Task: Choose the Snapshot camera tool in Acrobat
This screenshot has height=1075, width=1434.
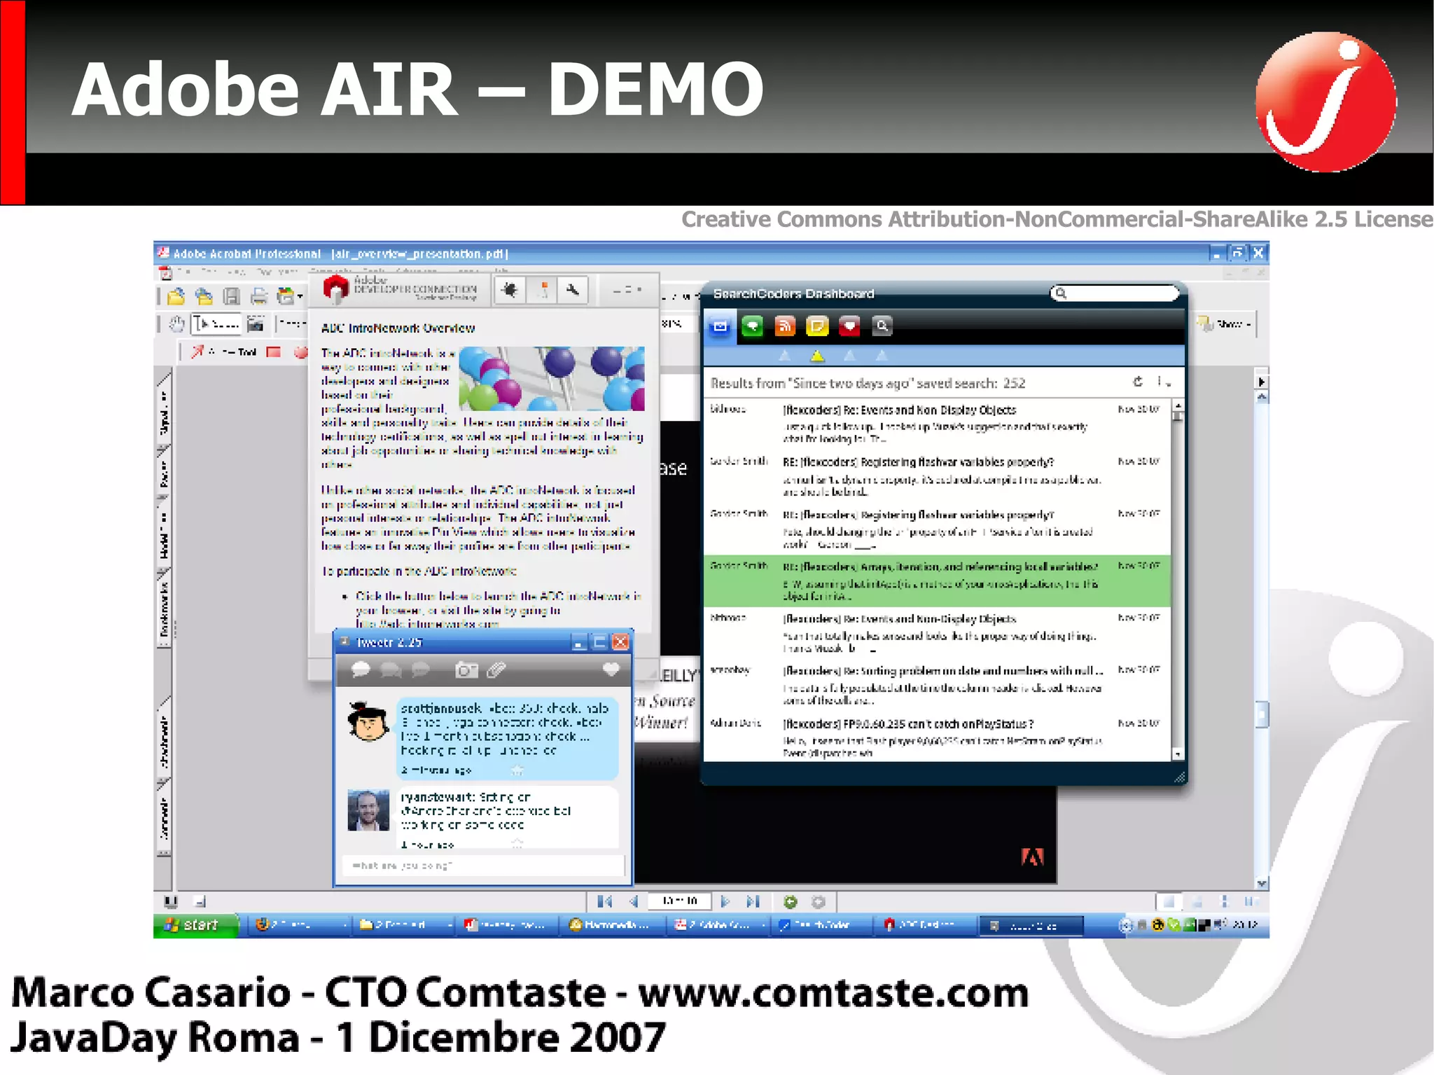Action: [x=256, y=324]
